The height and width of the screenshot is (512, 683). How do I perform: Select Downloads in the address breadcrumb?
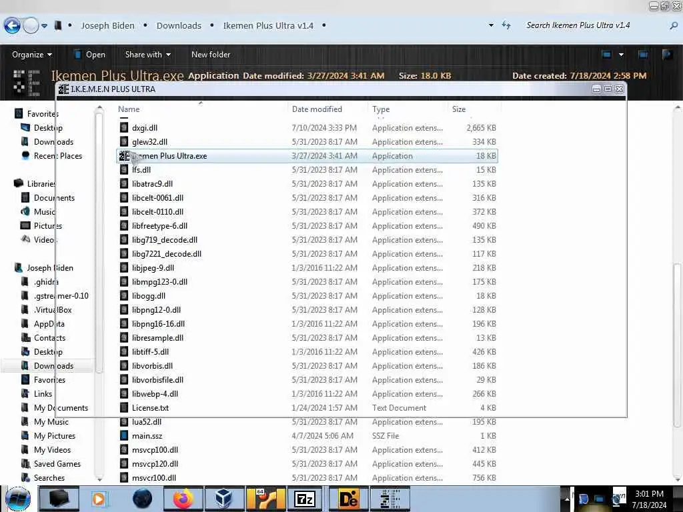click(179, 26)
